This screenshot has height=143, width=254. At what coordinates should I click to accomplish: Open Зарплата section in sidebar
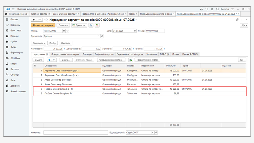pyautogui.click(x=15, y=69)
